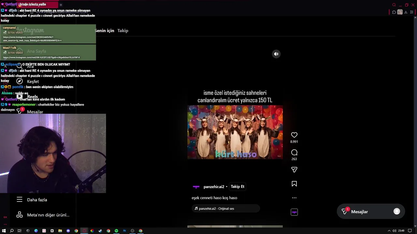The height and width of the screenshot is (234, 417).
Task: Open Reels in Instagram sidebar
Action: [32, 97]
